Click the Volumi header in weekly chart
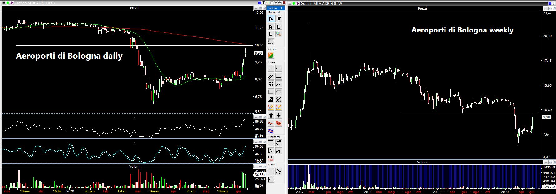The height and width of the screenshot is (194, 556). click(x=422, y=162)
